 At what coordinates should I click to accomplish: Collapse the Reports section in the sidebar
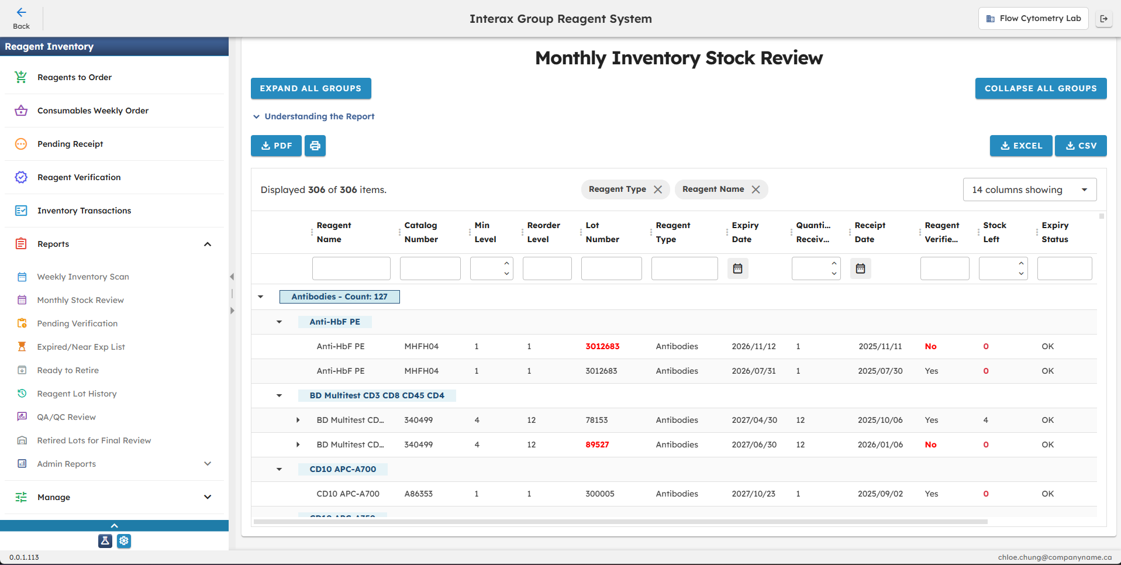[x=208, y=244]
